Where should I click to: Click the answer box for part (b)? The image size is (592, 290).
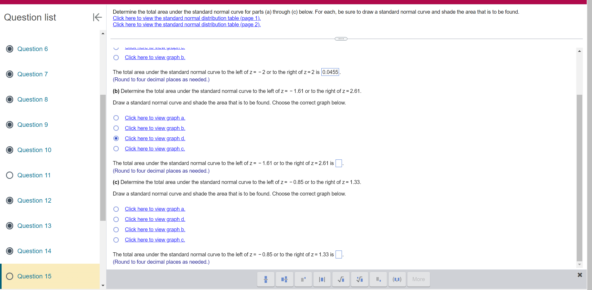coord(338,163)
